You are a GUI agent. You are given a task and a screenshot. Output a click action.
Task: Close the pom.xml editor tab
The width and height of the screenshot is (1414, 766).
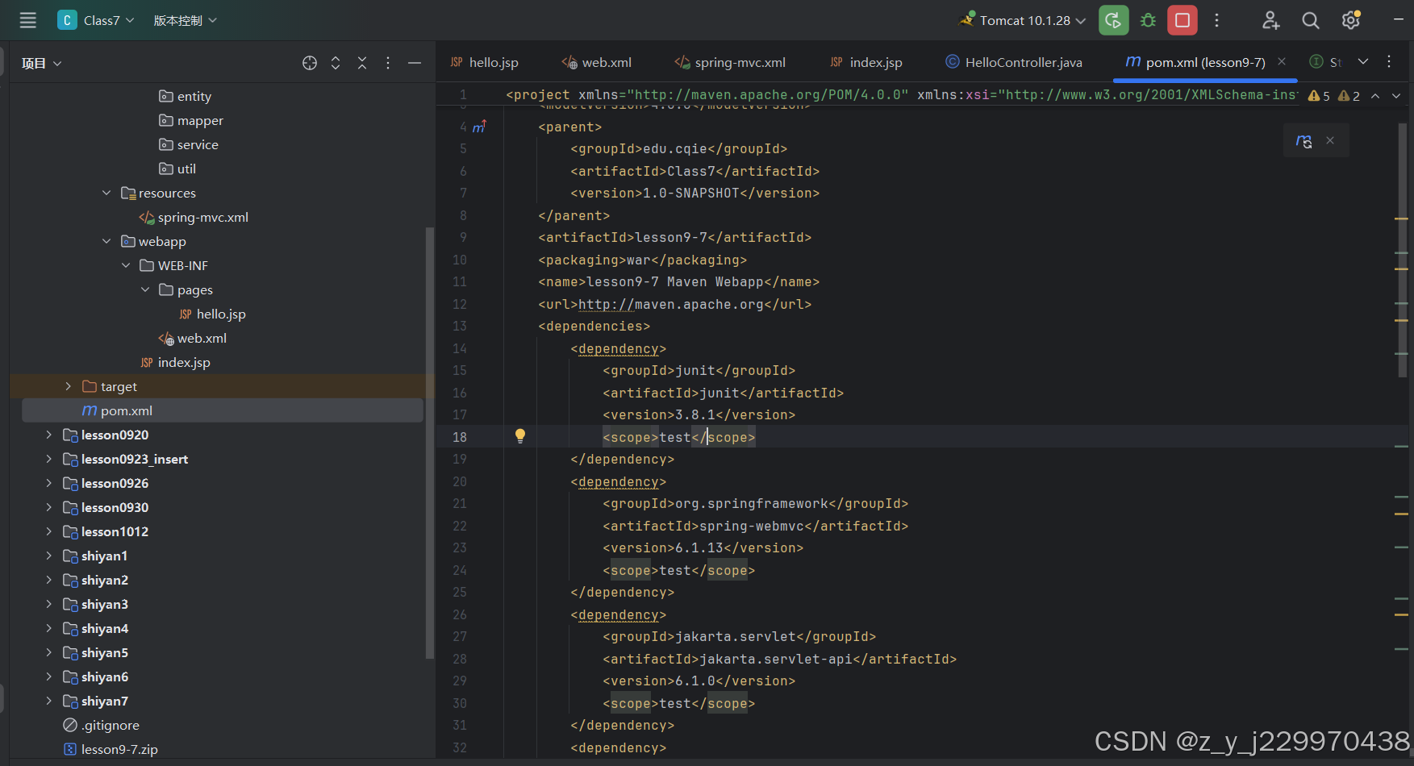click(1282, 60)
